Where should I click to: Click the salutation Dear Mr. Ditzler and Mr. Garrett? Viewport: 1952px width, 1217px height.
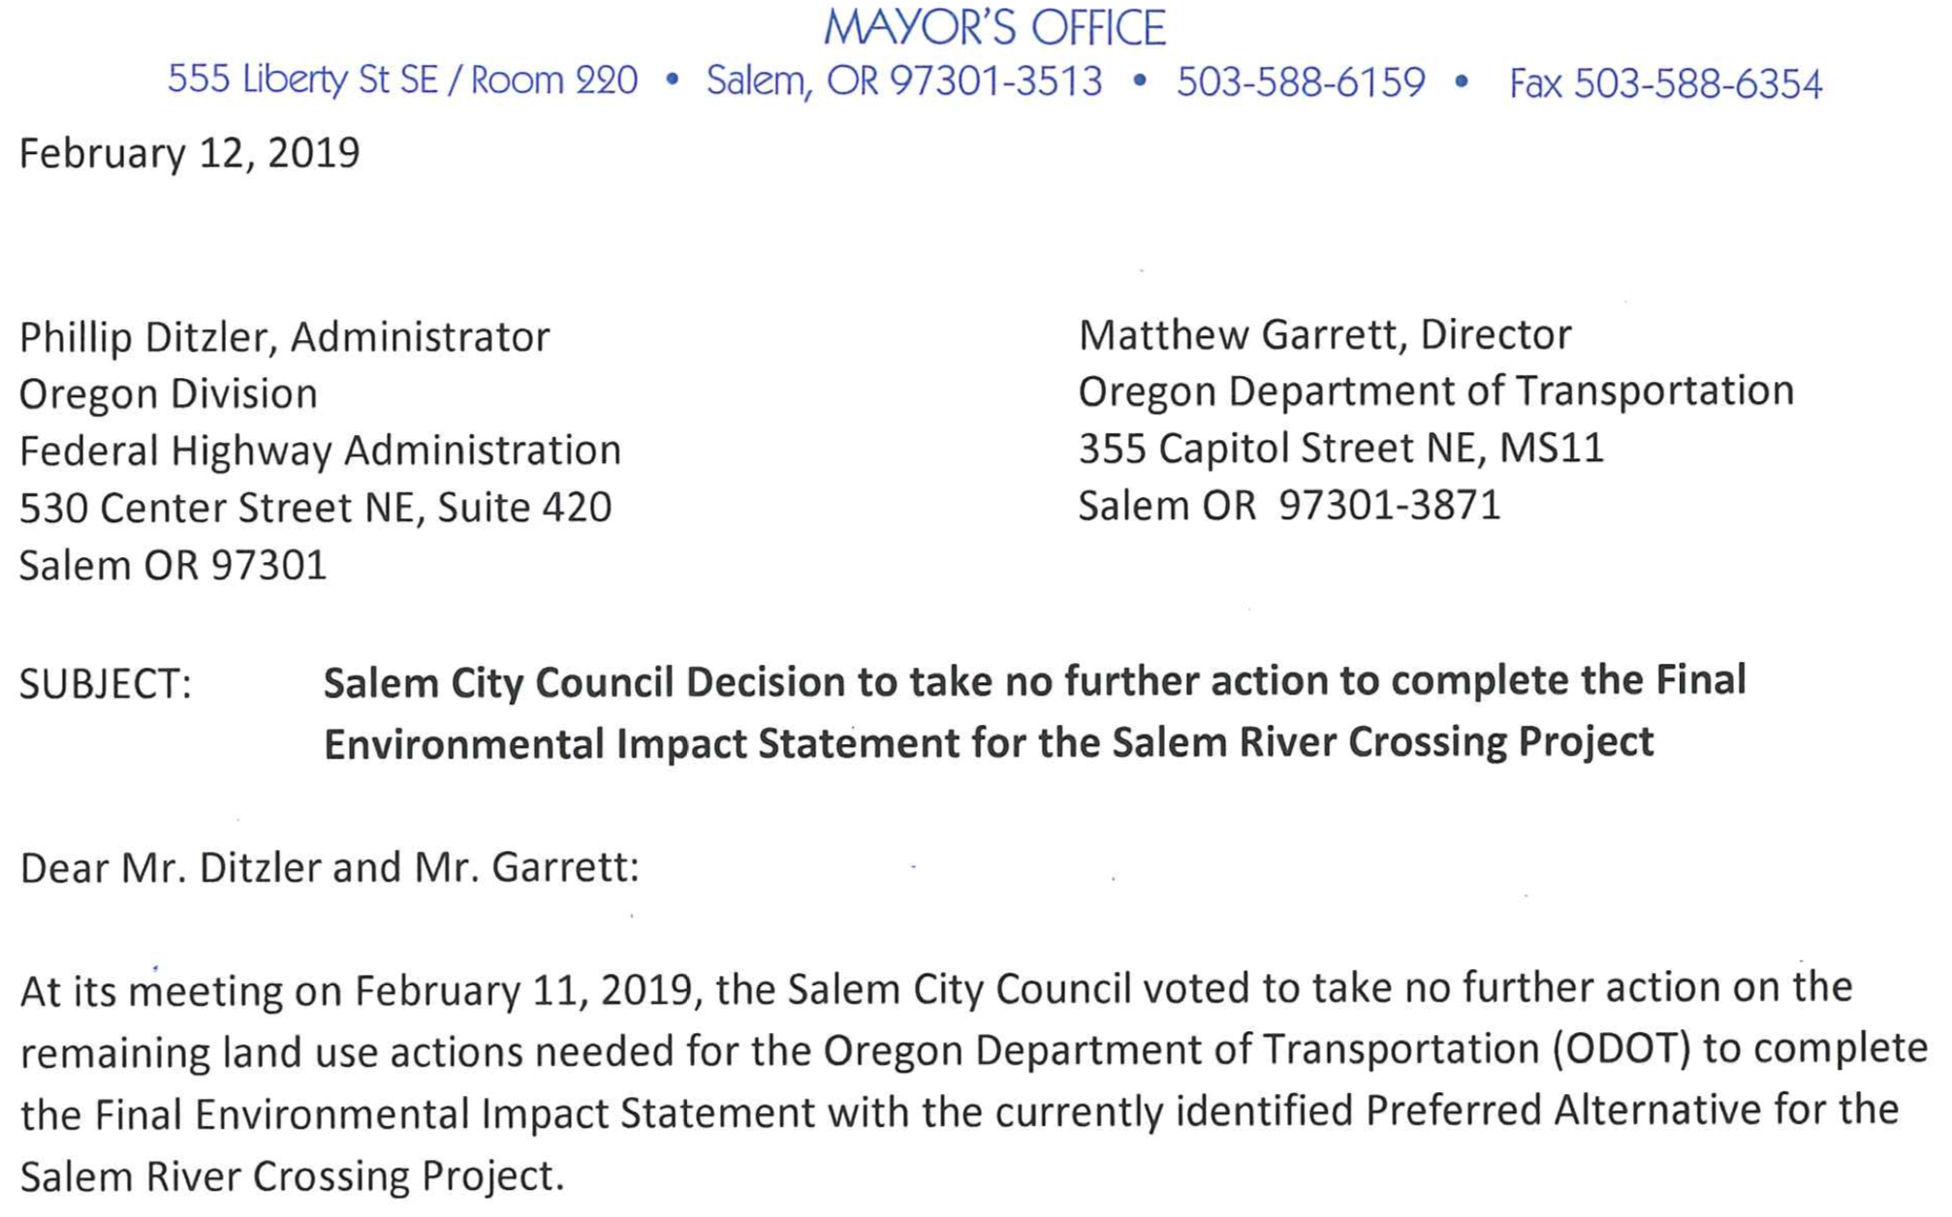(x=330, y=868)
